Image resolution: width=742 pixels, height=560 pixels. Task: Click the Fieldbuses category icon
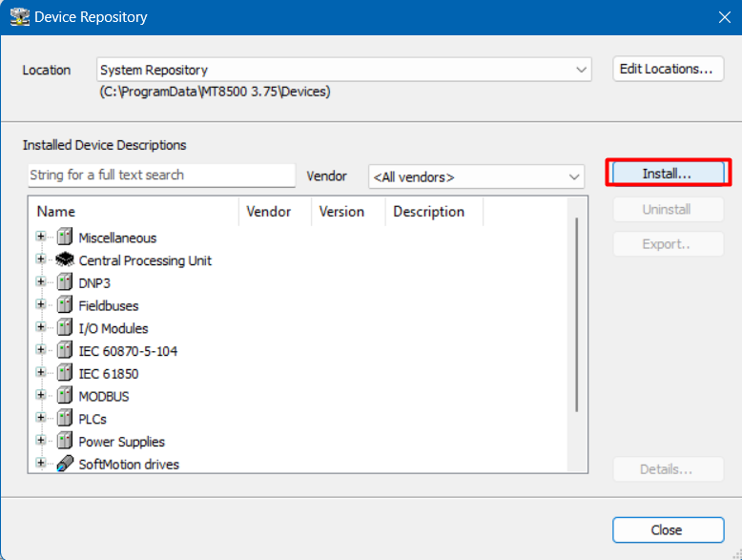(x=64, y=305)
